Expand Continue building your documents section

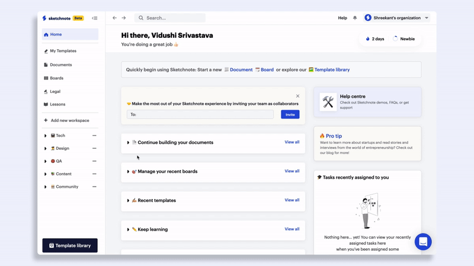pyautogui.click(x=128, y=142)
